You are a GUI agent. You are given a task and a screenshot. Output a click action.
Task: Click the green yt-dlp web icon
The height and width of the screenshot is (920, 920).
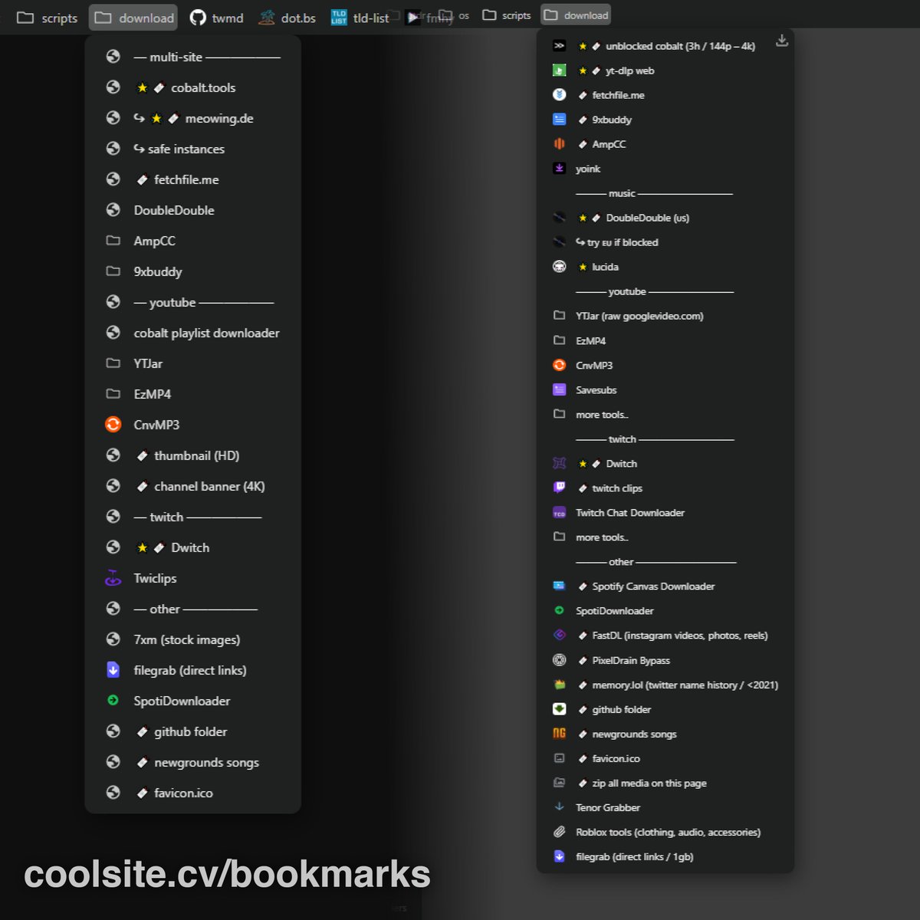tap(559, 71)
